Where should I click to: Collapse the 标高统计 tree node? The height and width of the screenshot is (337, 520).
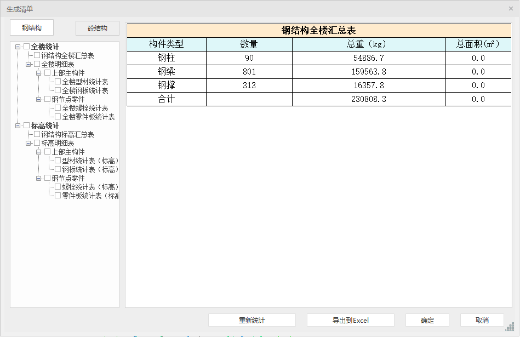click(x=18, y=125)
